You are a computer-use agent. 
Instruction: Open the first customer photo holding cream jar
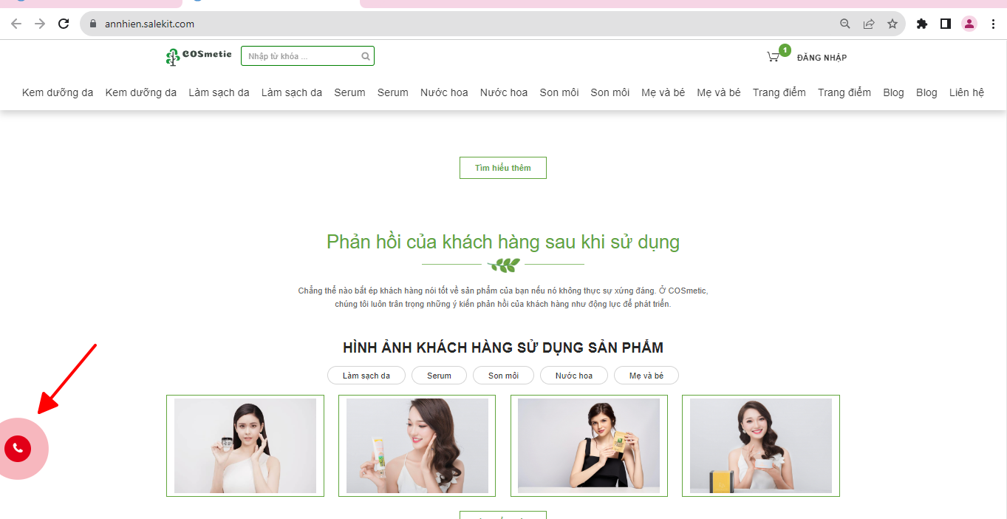pyautogui.click(x=245, y=446)
